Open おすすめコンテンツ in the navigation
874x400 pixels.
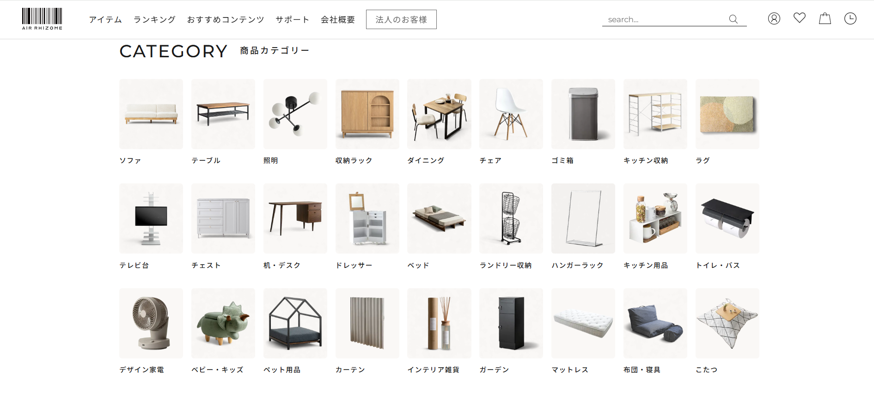[x=226, y=19]
